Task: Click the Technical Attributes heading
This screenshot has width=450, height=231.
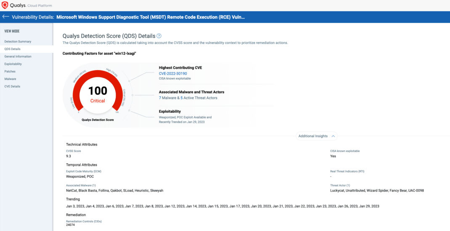Action: coord(82,145)
